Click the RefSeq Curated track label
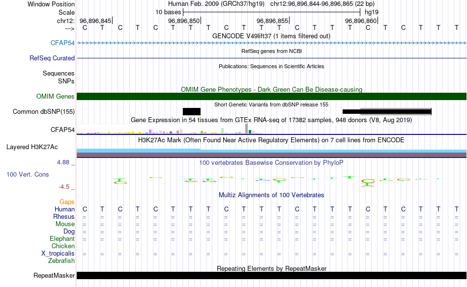467x287 pixels. pos(52,58)
